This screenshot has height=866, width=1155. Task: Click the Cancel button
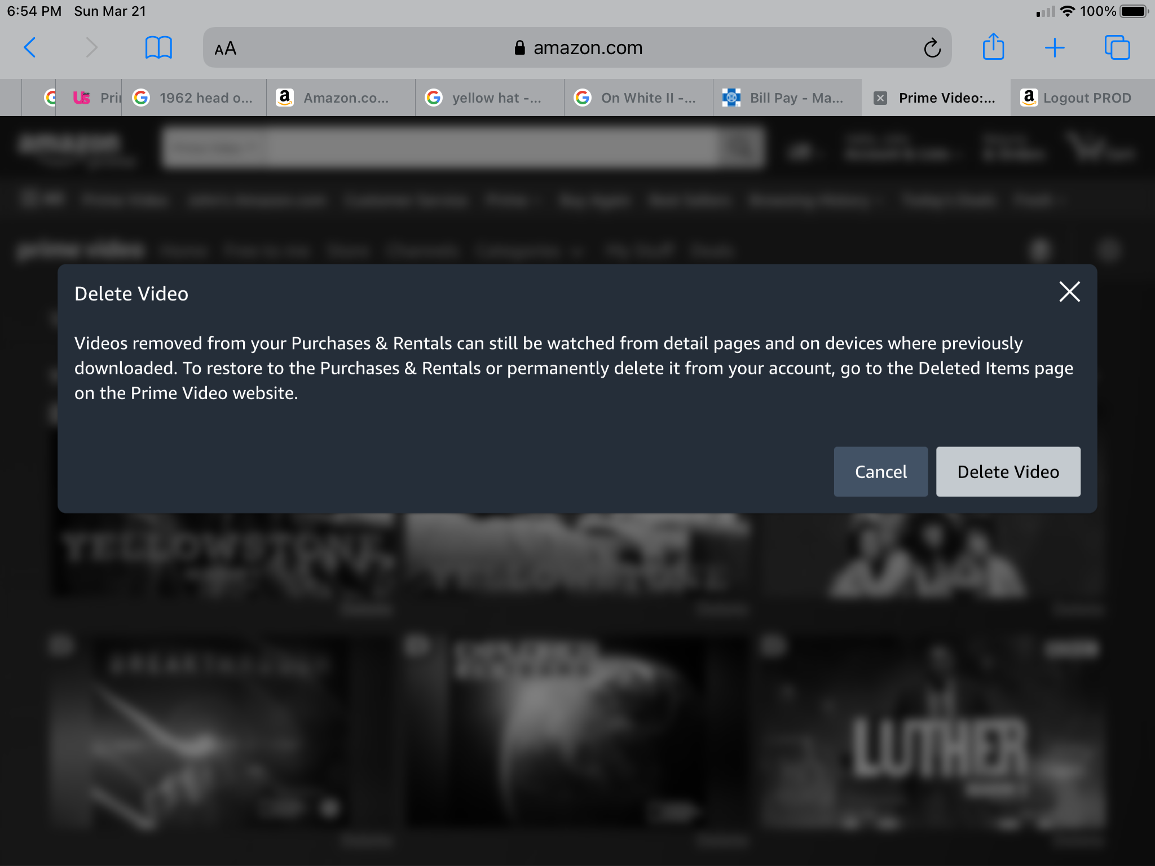coord(880,471)
